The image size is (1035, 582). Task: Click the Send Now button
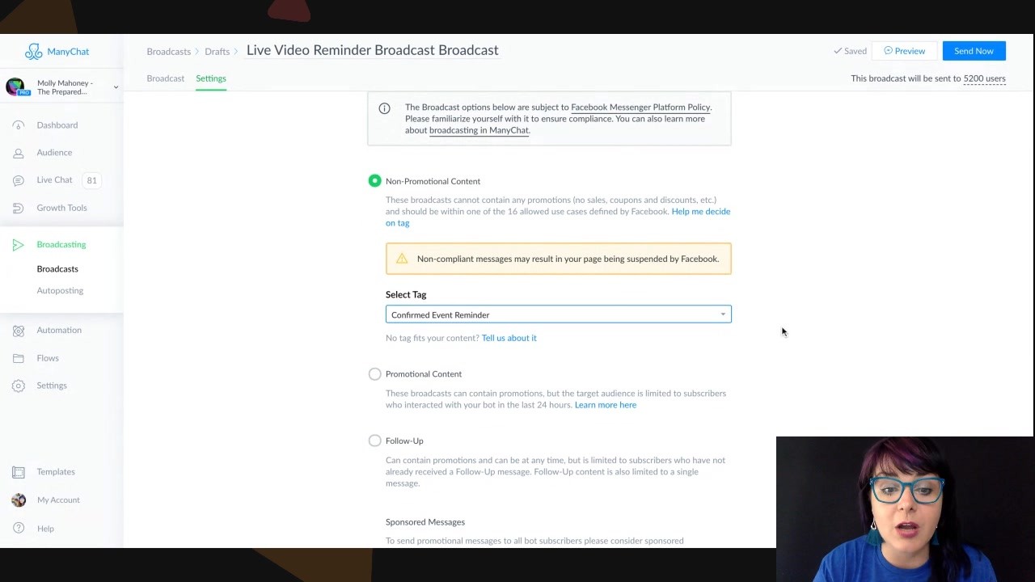click(x=974, y=51)
